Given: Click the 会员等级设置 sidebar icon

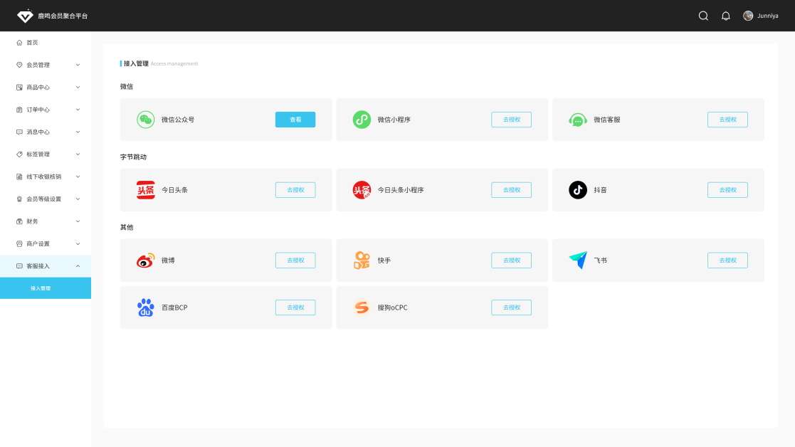Looking at the screenshot, I should (x=19, y=199).
